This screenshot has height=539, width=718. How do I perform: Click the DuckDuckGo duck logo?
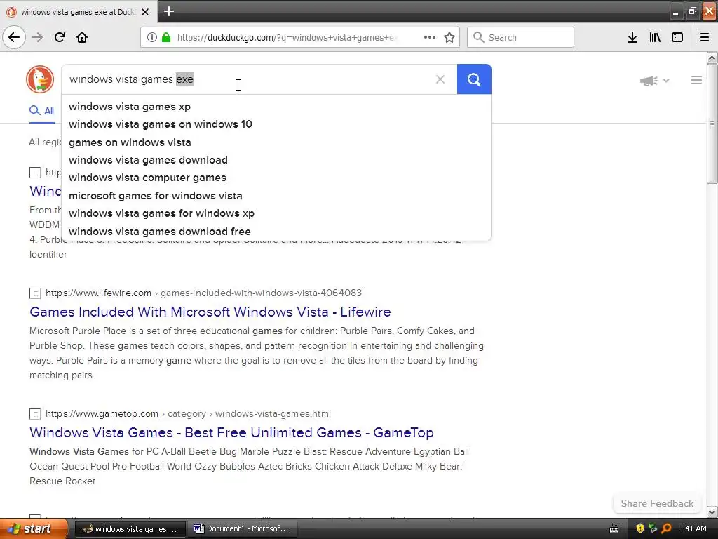click(40, 79)
